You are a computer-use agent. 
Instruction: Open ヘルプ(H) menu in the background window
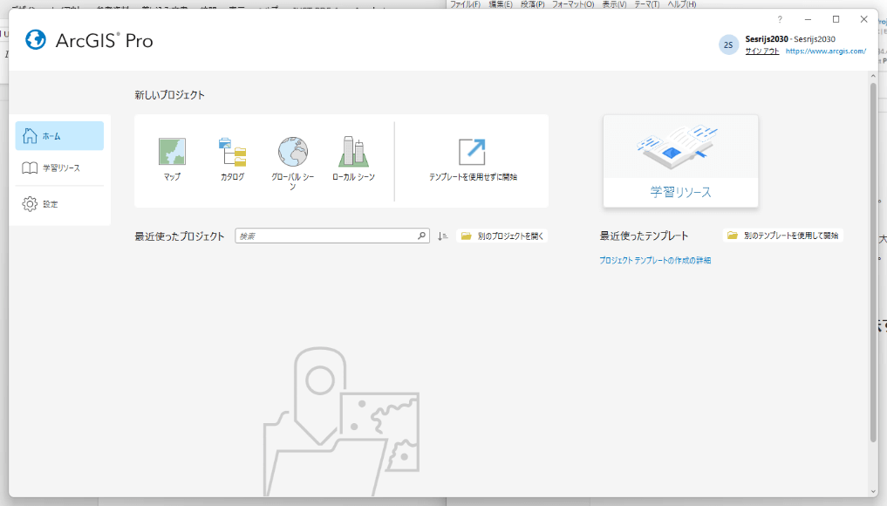pos(682,4)
